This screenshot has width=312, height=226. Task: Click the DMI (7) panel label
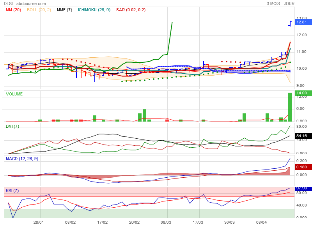12,126
